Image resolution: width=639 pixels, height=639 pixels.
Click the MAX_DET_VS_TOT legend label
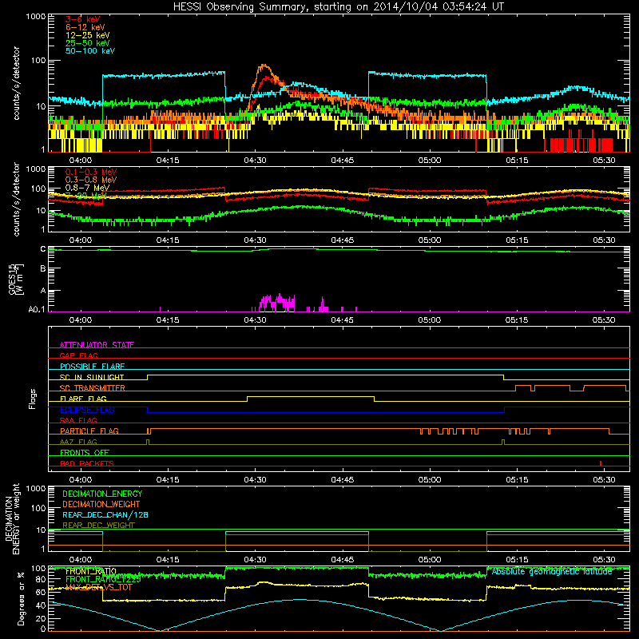(x=99, y=587)
